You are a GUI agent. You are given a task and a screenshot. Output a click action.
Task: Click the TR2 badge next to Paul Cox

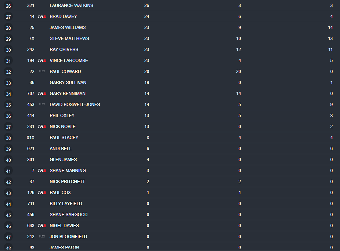42,193
